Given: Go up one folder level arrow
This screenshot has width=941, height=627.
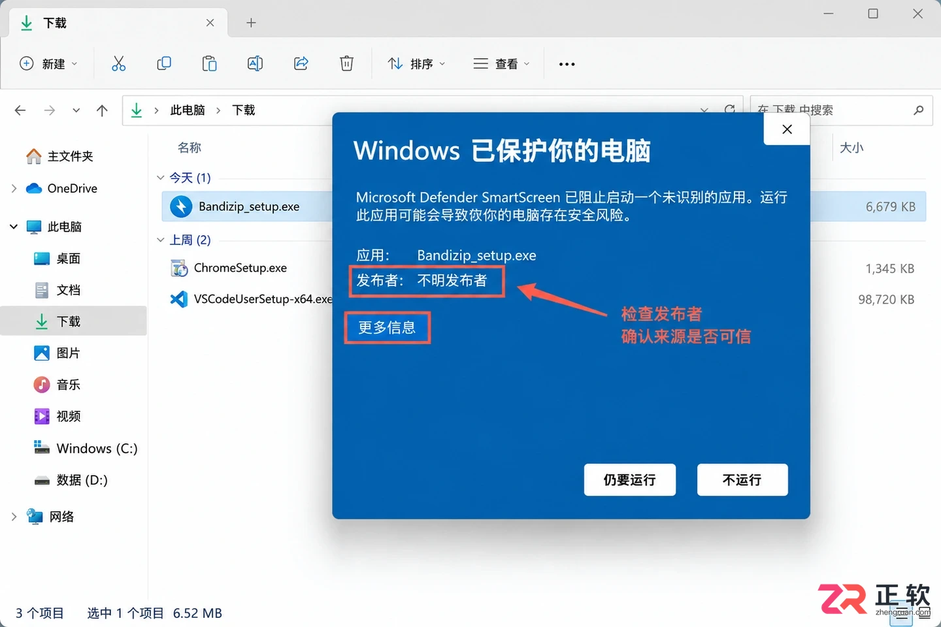Looking at the screenshot, I should coord(102,110).
